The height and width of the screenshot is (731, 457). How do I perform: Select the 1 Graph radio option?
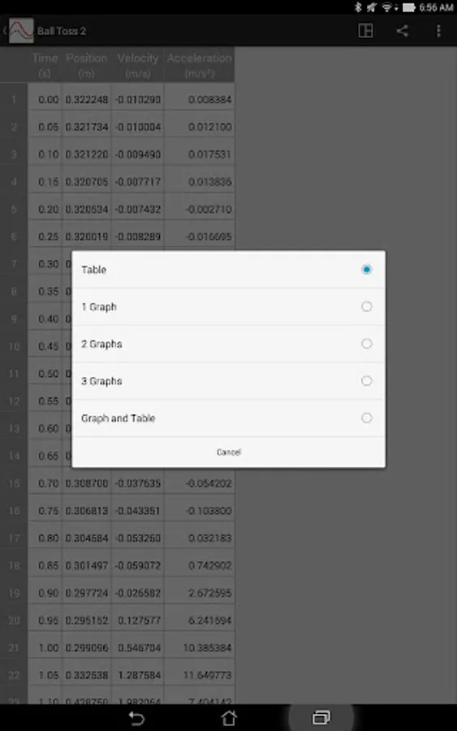tap(367, 306)
